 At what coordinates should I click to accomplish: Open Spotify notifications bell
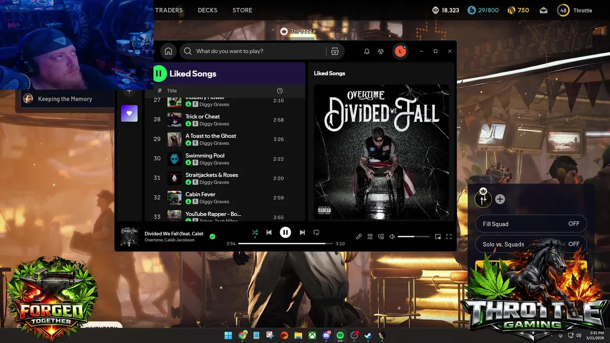pos(366,51)
